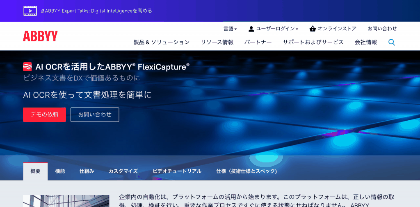The image size is (420, 207).
Task: Switch to the 機能 tab
Action: 60,171
